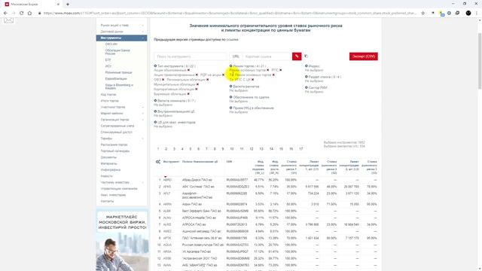The height and width of the screenshot is (271, 482).
Task: Open the marketplace advertisement banner
Action: (x=122, y=240)
